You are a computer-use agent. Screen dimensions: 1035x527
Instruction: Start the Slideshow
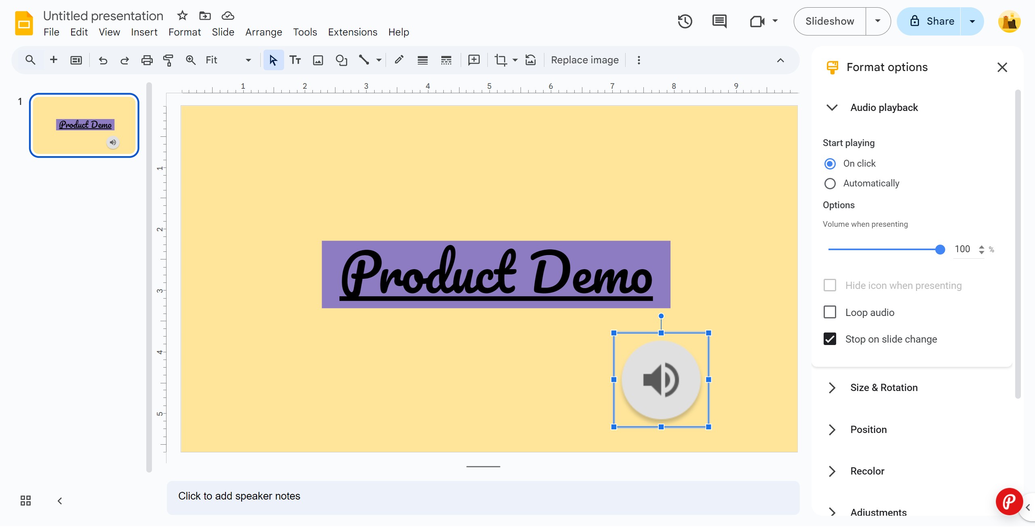[x=830, y=21]
